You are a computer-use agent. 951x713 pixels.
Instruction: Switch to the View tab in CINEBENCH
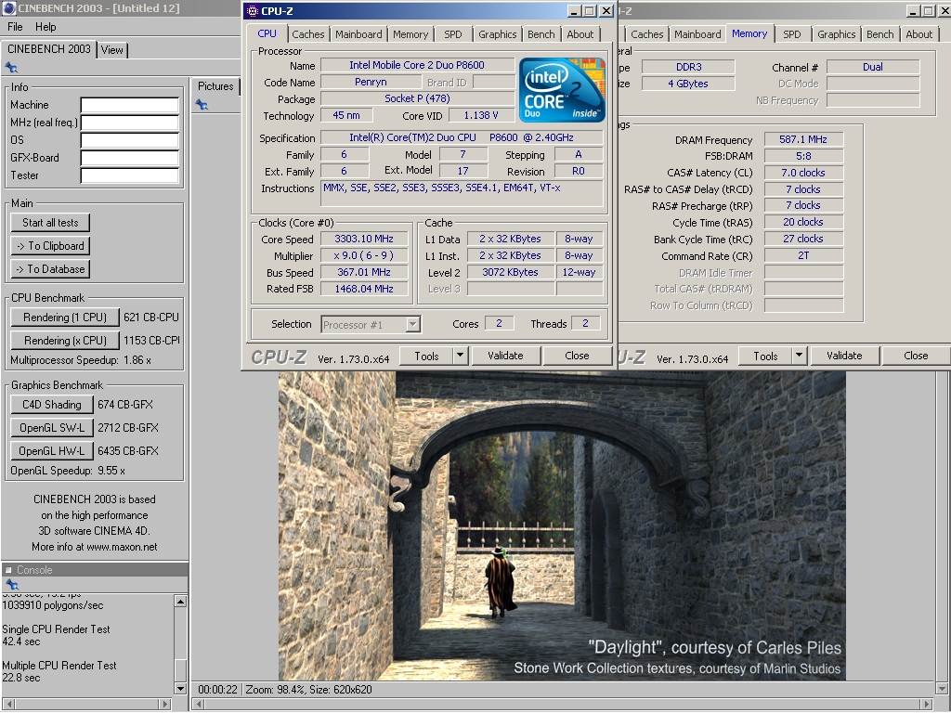[x=111, y=50]
